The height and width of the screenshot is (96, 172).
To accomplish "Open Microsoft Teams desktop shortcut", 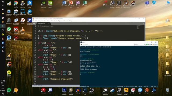I will tap(147, 4).
